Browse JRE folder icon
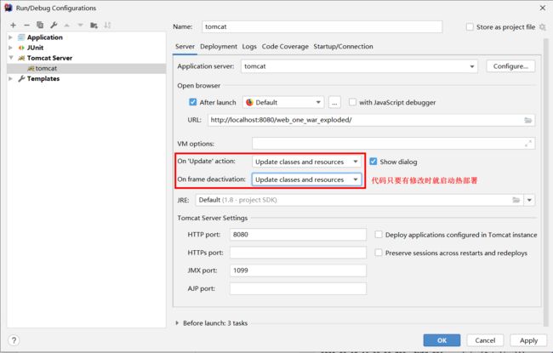The height and width of the screenshot is (353, 553). tap(516, 200)
